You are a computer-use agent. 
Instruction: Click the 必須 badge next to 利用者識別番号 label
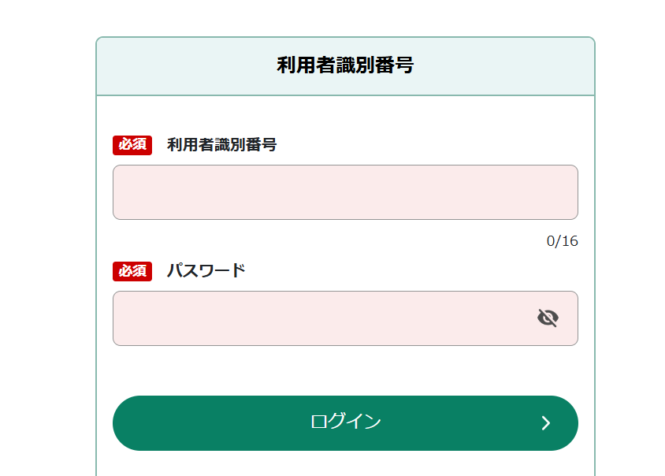click(132, 145)
